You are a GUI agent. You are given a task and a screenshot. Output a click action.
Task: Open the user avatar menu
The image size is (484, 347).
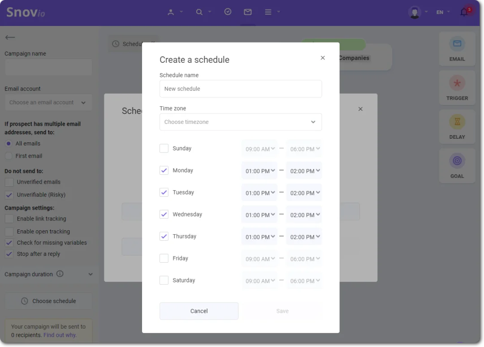tap(415, 13)
